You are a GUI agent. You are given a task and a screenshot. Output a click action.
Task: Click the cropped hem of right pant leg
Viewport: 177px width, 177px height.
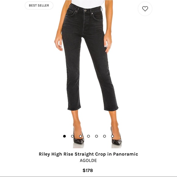[111, 109]
